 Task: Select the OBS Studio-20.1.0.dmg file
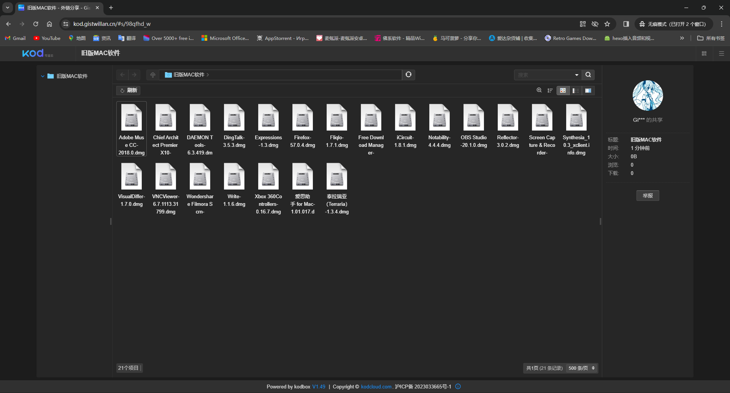(x=474, y=126)
